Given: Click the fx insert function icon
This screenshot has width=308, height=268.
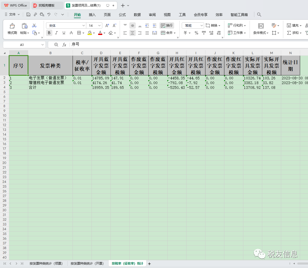Looking at the screenshot, I should 64,45.
